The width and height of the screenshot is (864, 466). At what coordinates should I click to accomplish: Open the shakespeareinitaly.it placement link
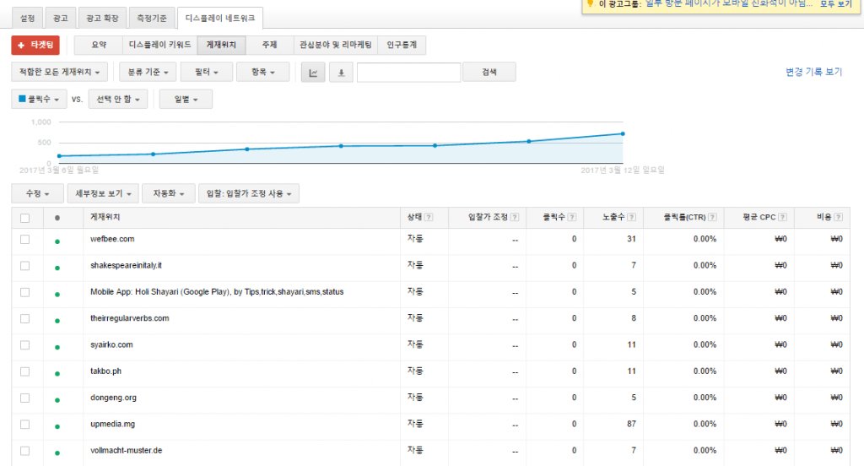[x=127, y=266]
